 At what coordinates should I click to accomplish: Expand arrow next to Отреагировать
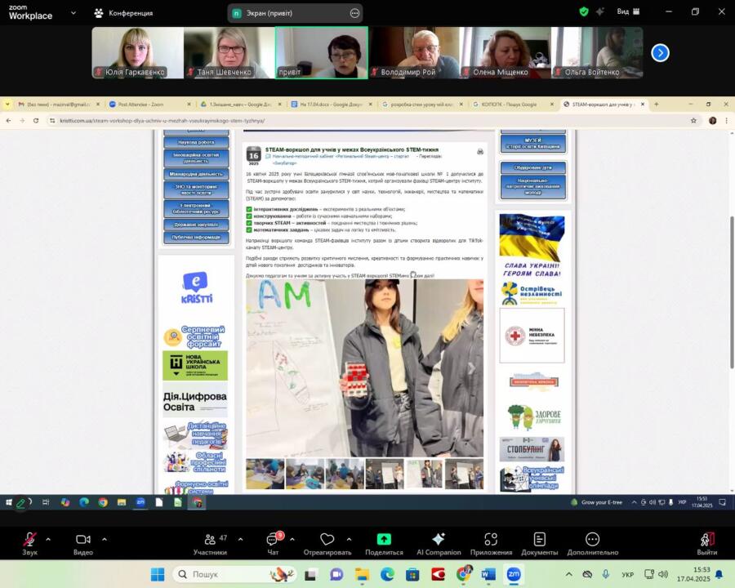349,540
